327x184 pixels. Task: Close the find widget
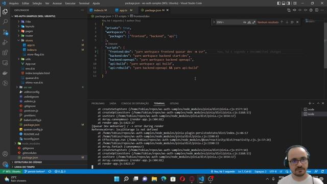click(297, 22)
